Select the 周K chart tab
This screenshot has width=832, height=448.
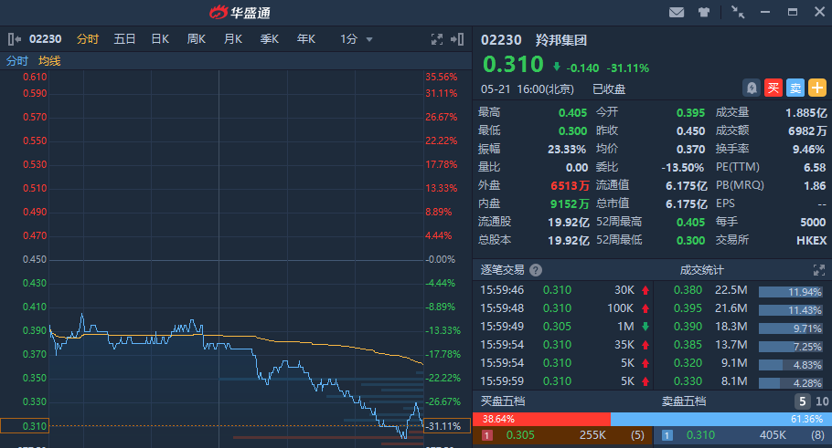tap(196, 39)
